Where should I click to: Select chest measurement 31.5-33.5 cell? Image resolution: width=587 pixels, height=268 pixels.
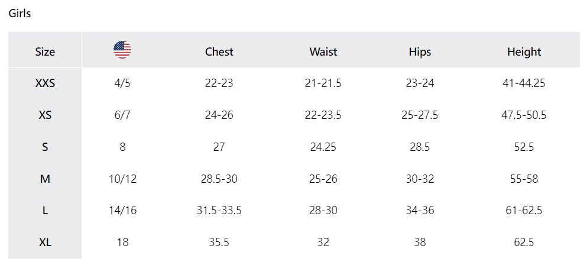click(x=219, y=211)
